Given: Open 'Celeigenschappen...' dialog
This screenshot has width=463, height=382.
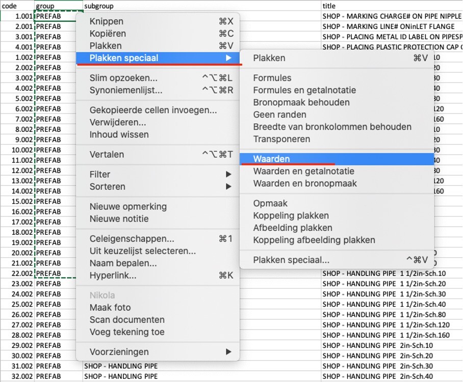Looking at the screenshot, I should tap(132, 239).
